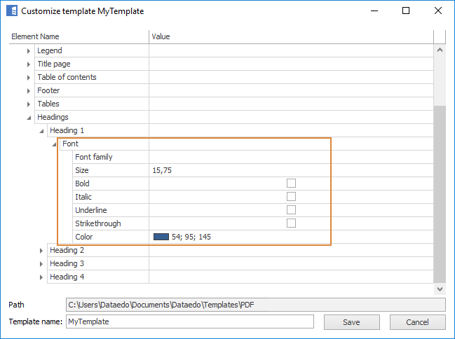455x339 pixels.
Task: Click the Template name text field
Action: coord(189,322)
